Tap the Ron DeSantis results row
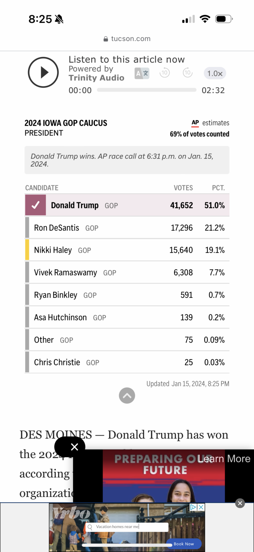The width and height of the screenshot is (254, 552). coord(127,228)
